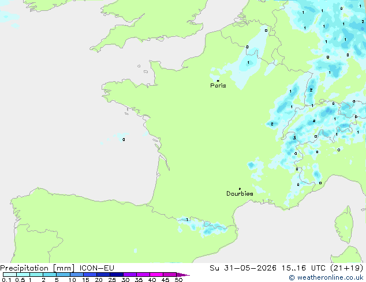Click the '(21+19)' forecast run text
This screenshot has height=282, width=366.
[x=347, y=268]
